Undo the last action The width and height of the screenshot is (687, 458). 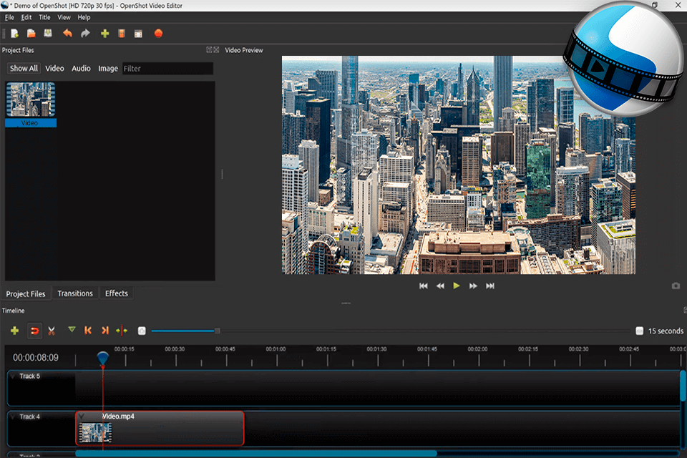(x=68, y=33)
